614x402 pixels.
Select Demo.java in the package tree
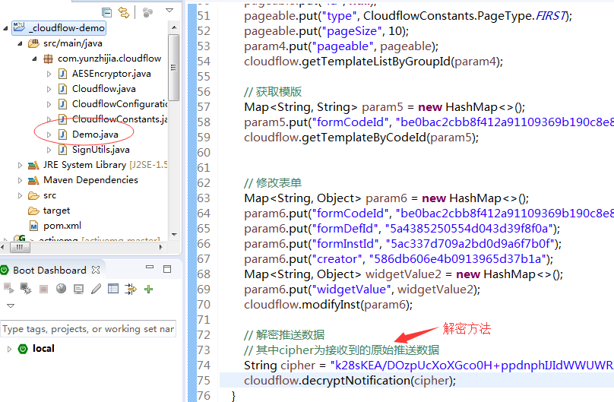pyautogui.click(x=94, y=135)
